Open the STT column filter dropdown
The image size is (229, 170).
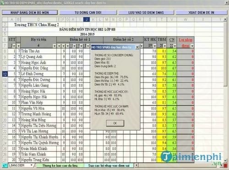(x=14, y=46)
